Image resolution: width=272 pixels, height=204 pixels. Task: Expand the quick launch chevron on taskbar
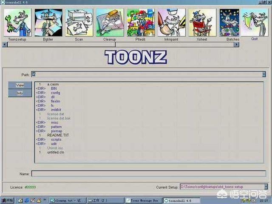45,200
